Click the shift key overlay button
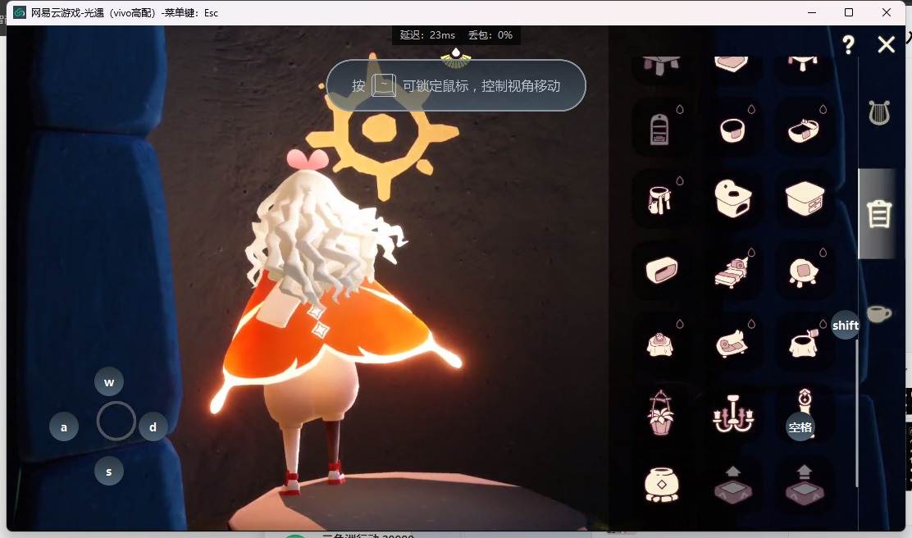The height and width of the screenshot is (538, 912). coord(845,325)
